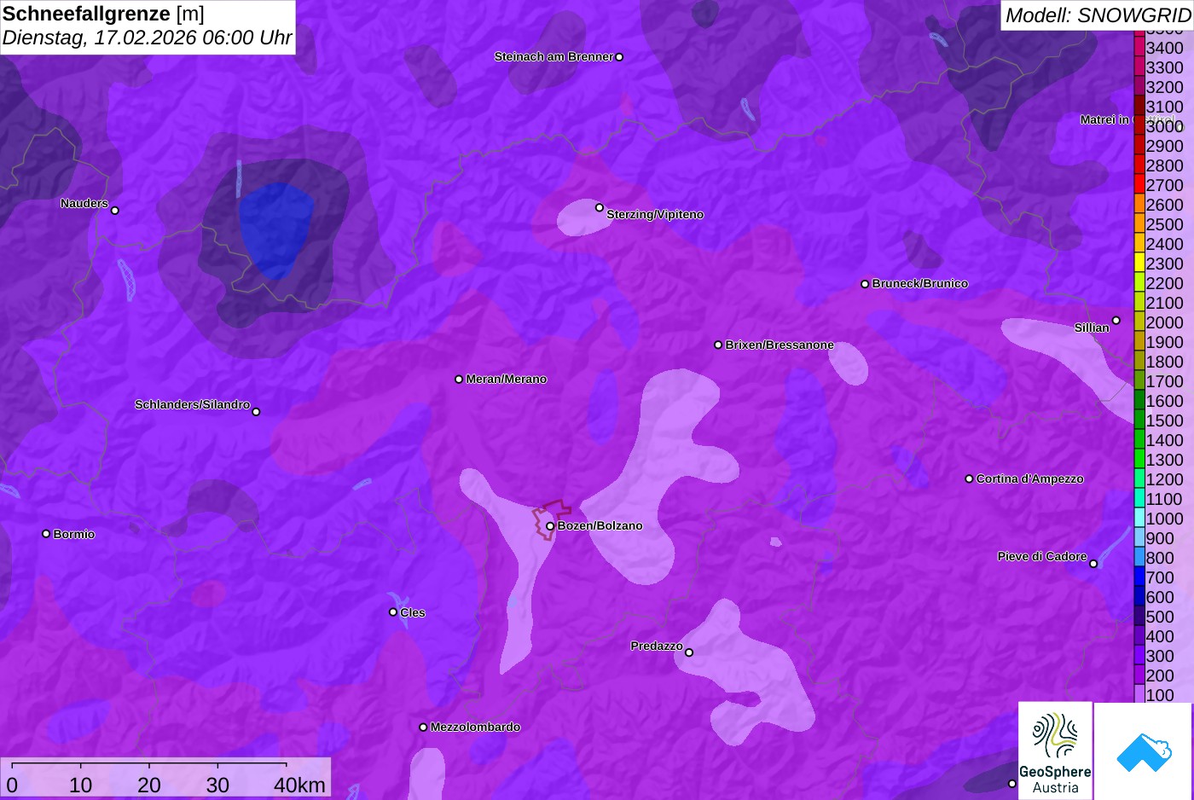Pick the blue swatch beside 700
Screen dimensions: 1194x800
click(x=1139, y=577)
